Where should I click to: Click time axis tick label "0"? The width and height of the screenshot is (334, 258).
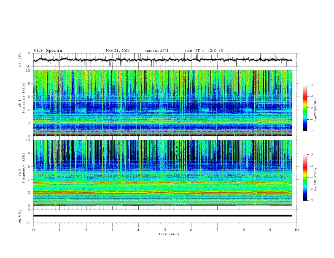[33, 230]
